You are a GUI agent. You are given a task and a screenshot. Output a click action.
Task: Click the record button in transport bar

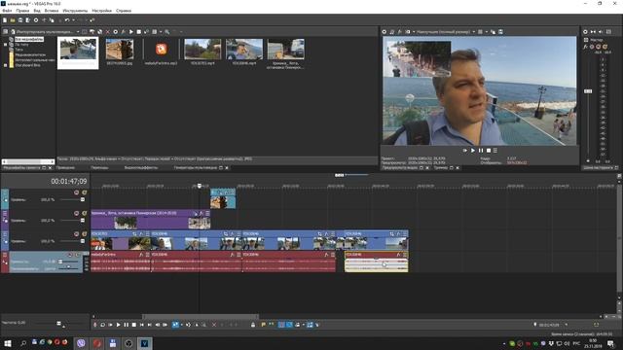tap(95, 325)
